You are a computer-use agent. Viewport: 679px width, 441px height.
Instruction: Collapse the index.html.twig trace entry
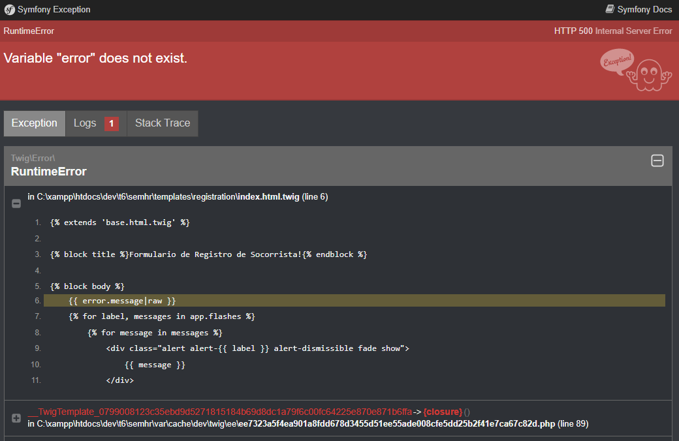(x=16, y=204)
